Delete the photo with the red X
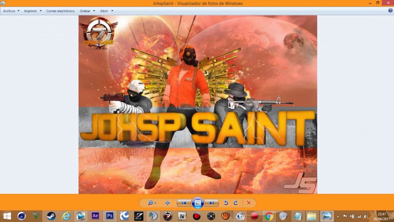The height and width of the screenshot is (222, 394). coord(249,203)
